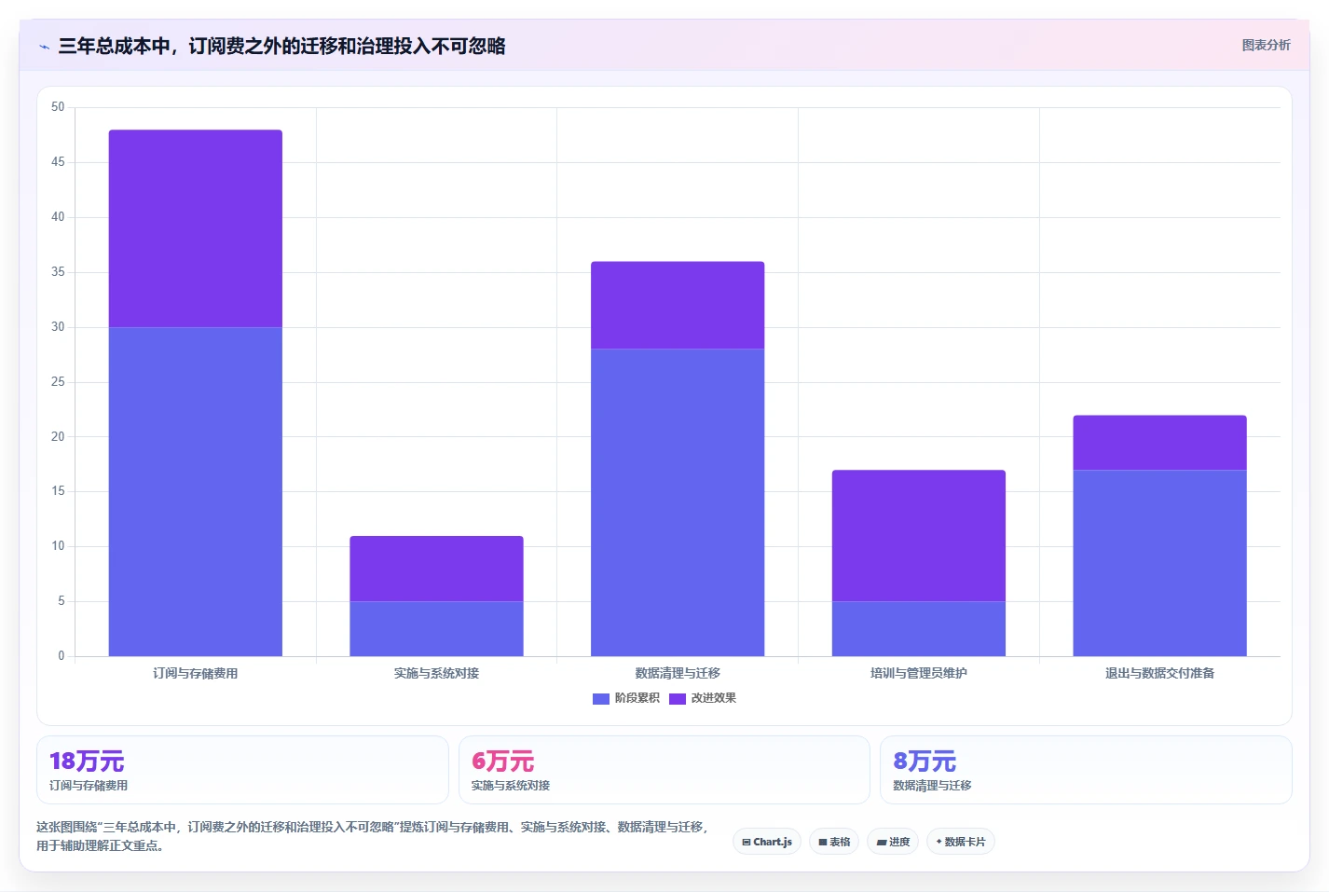1329x892 pixels.
Task: Click the lightning icon beside the card title
Action: point(44,47)
